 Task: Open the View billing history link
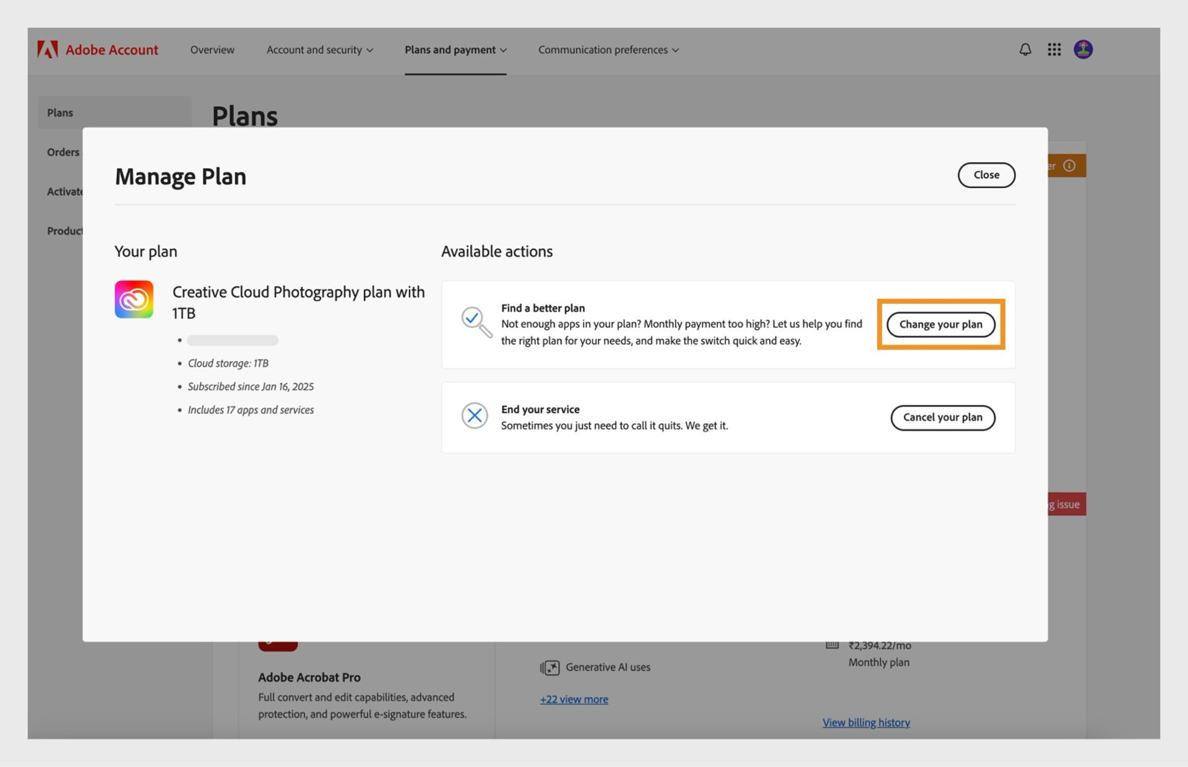tap(866, 722)
